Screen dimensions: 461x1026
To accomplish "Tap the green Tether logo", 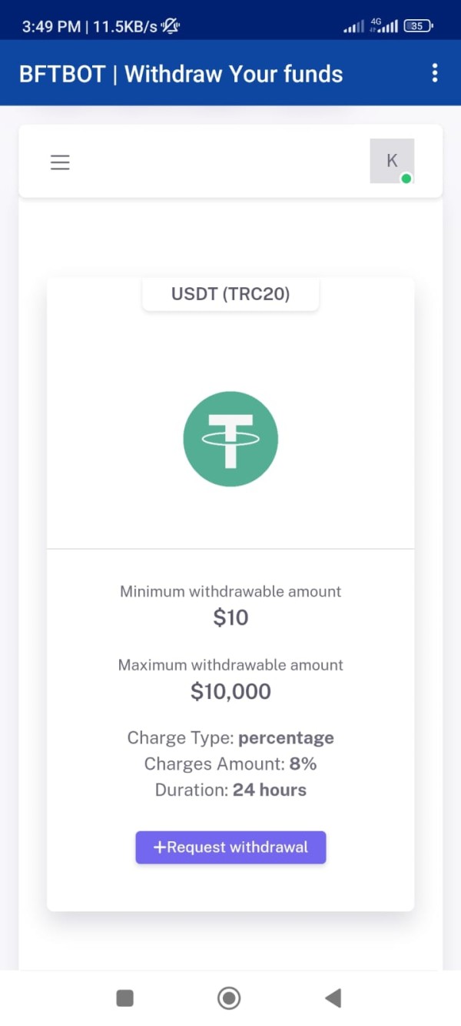I will click(230, 439).
